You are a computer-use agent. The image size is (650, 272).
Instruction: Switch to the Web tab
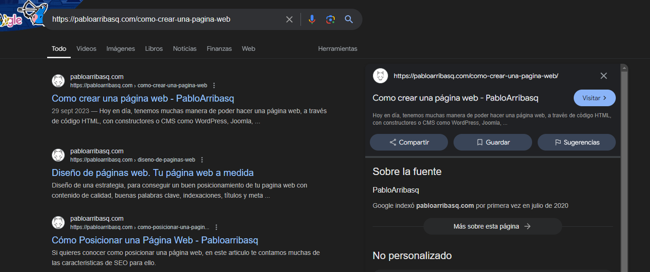click(249, 48)
